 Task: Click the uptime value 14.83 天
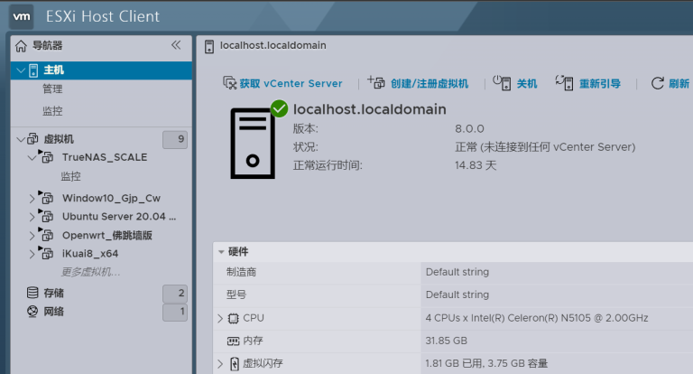(476, 165)
